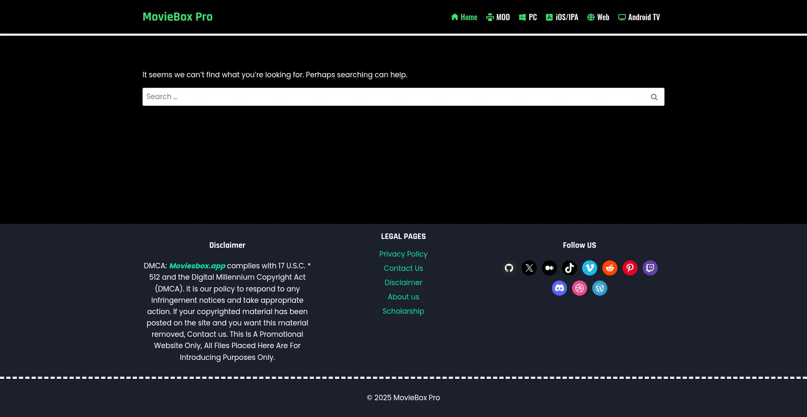Viewport: 807px width, 417px height.
Task: Visit the WordPress icon
Action: point(600,288)
